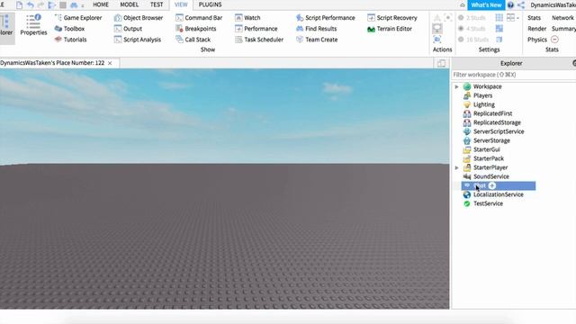Image resolution: width=576 pixels, height=324 pixels.
Task: Open Script Performance
Action: [x=326, y=18]
